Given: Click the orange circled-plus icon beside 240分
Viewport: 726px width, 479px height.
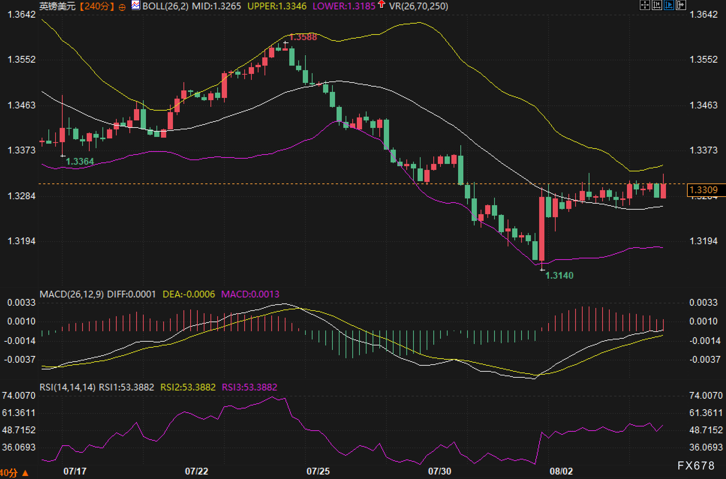Looking at the screenshot, I should pos(122,7).
